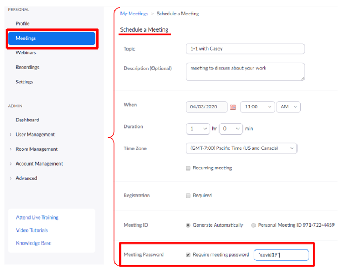Screen dimensions: 340x274
Task: Open the AM/PM selector dropdown
Action: [288, 107]
